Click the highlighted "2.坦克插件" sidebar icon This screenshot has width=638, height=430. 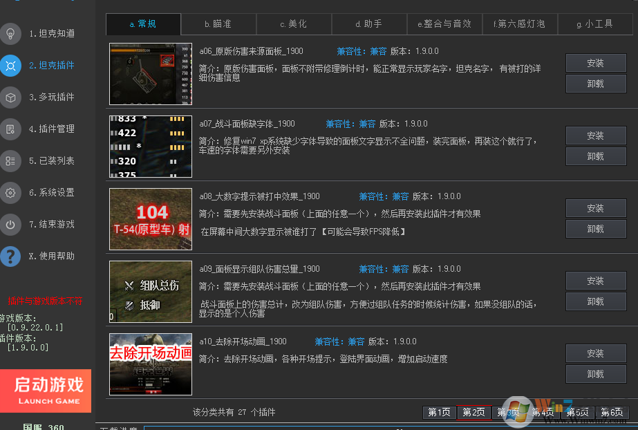10,65
